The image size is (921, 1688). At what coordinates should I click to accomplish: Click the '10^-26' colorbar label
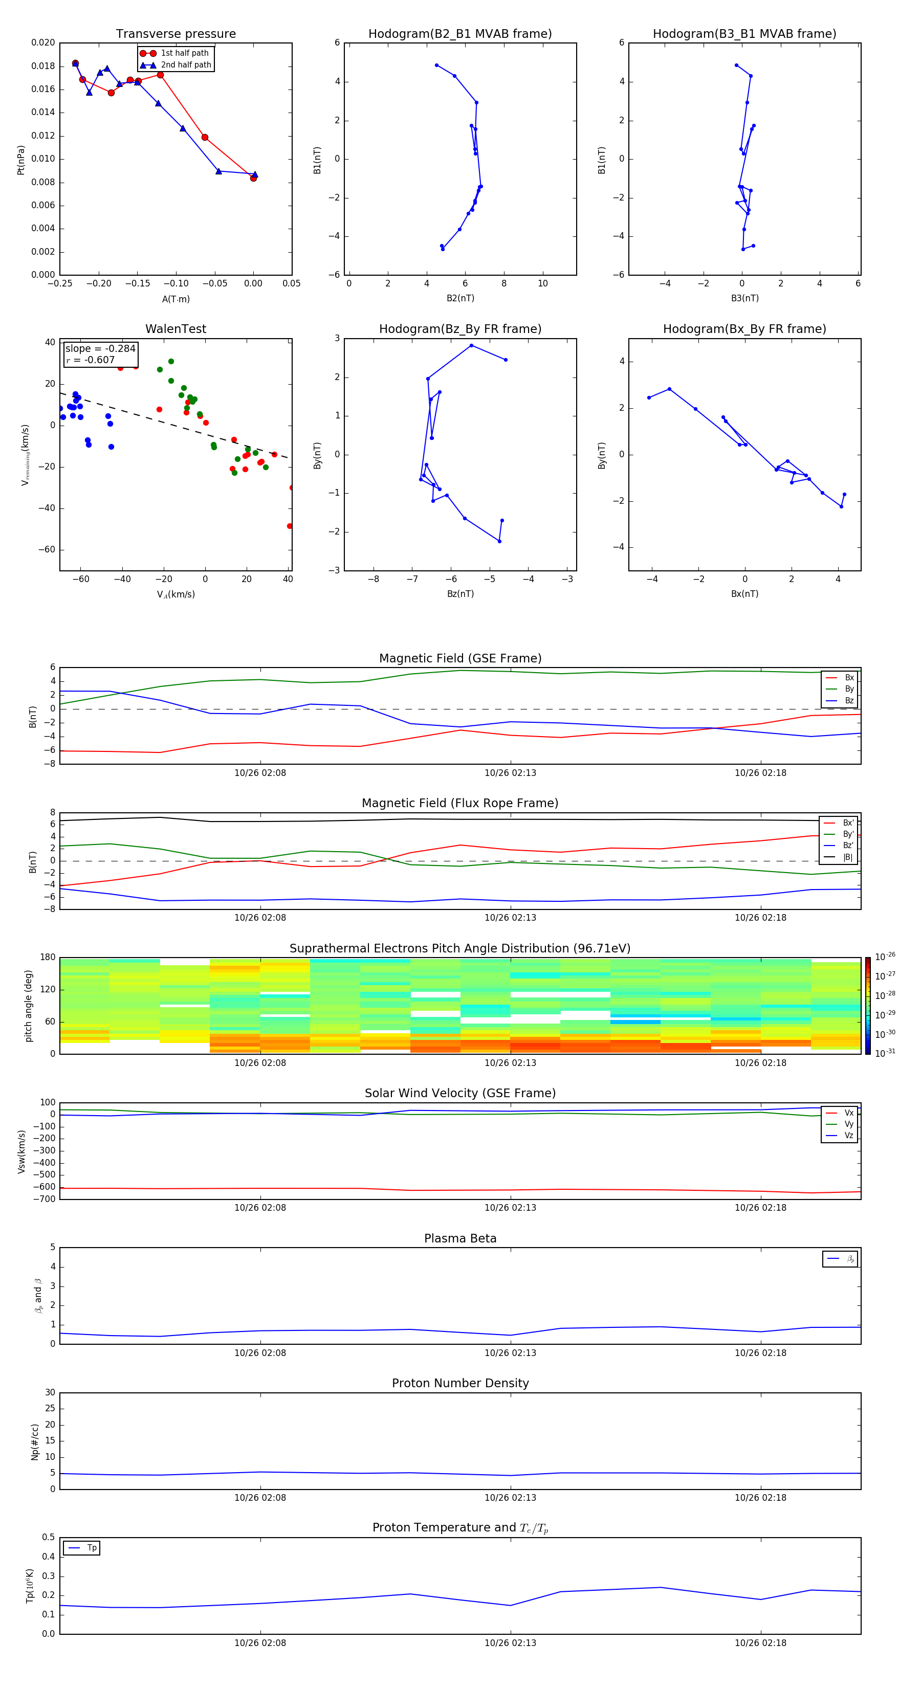coord(885,957)
